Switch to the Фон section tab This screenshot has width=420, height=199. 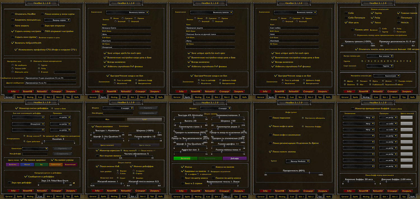pos(107,119)
